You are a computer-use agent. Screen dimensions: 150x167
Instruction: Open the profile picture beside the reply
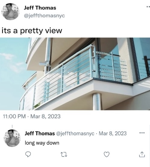click(x=12, y=138)
